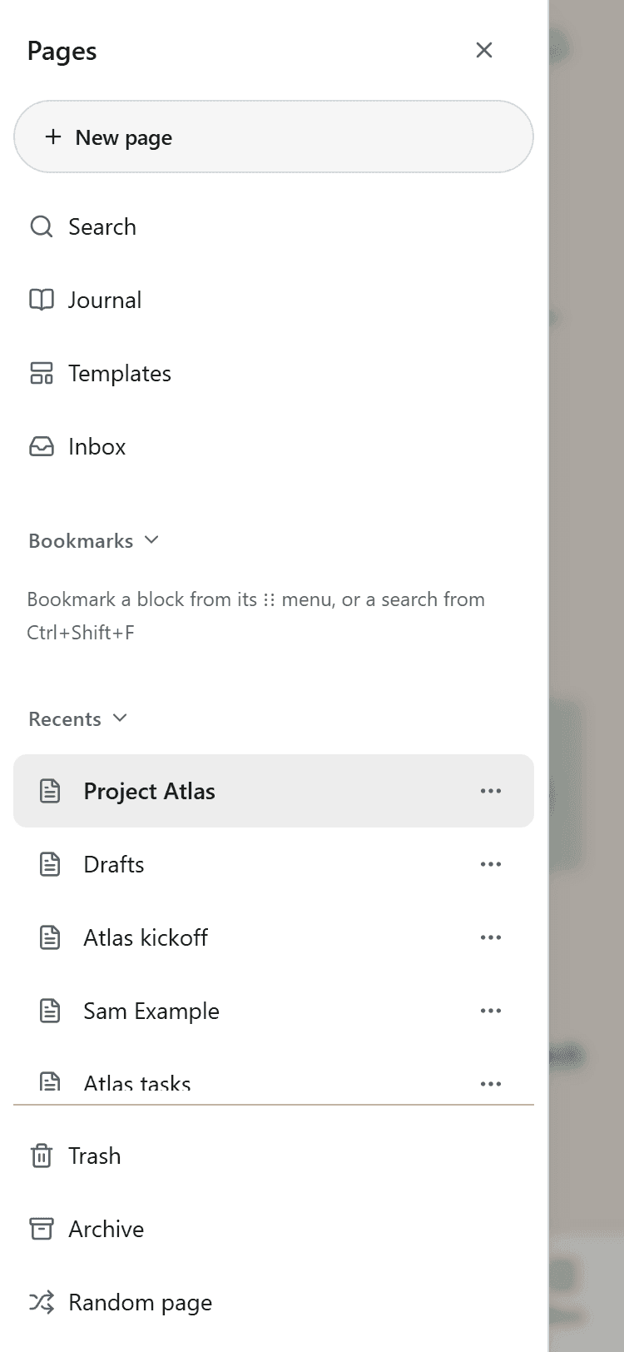Go to a Random page
This screenshot has height=1352, width=624.
(274, 1302)
